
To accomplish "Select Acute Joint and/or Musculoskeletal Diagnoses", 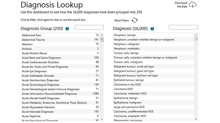I will point(60,94).
